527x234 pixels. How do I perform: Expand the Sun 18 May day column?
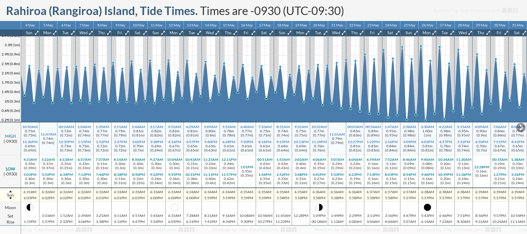tap(289, 33)
